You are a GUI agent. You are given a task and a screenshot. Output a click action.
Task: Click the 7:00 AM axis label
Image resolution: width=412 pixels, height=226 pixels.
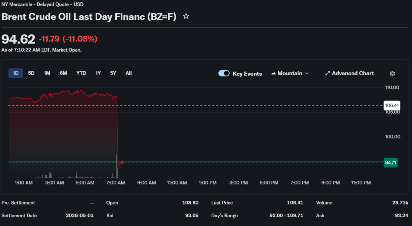coord(116,183)
